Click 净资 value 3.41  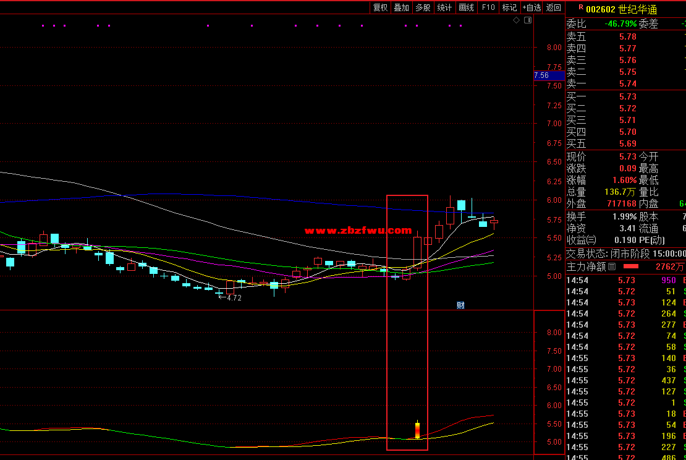(628, 229)
